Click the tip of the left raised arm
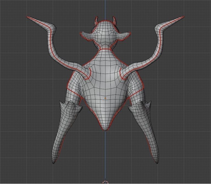The image size is (211, 184). 28,17
